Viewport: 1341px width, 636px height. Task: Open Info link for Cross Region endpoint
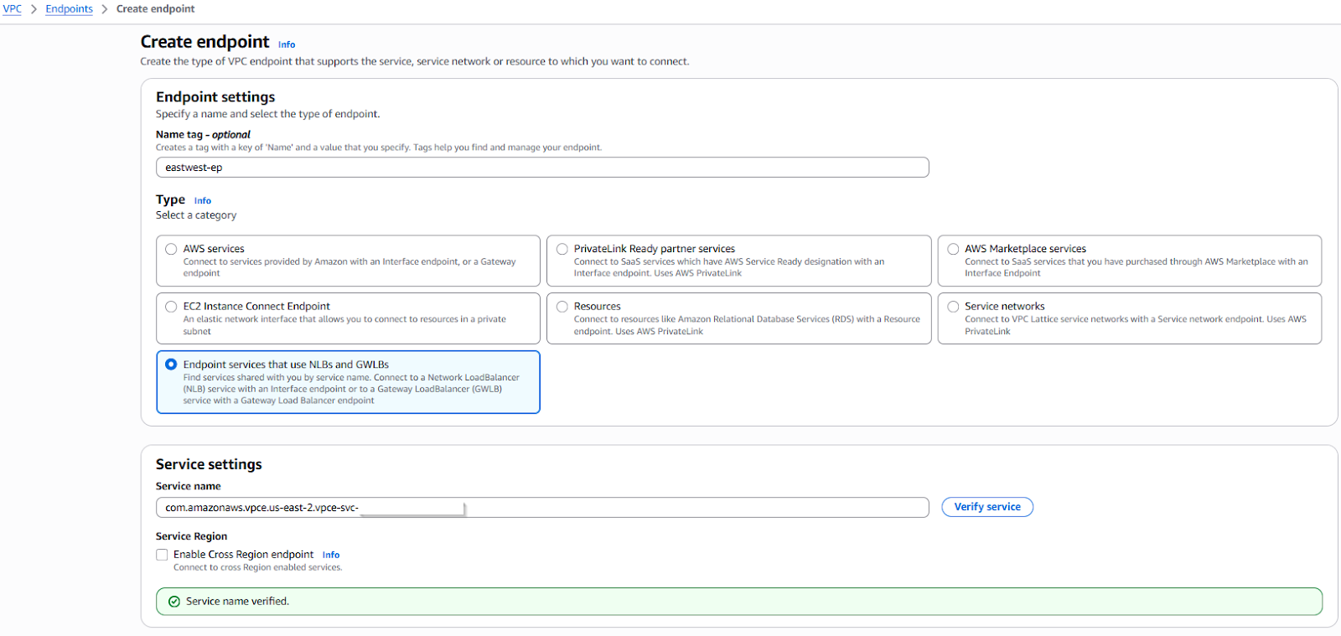point(331,555)
